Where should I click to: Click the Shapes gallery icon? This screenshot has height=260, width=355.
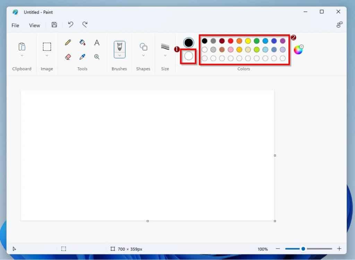(143, 47)
